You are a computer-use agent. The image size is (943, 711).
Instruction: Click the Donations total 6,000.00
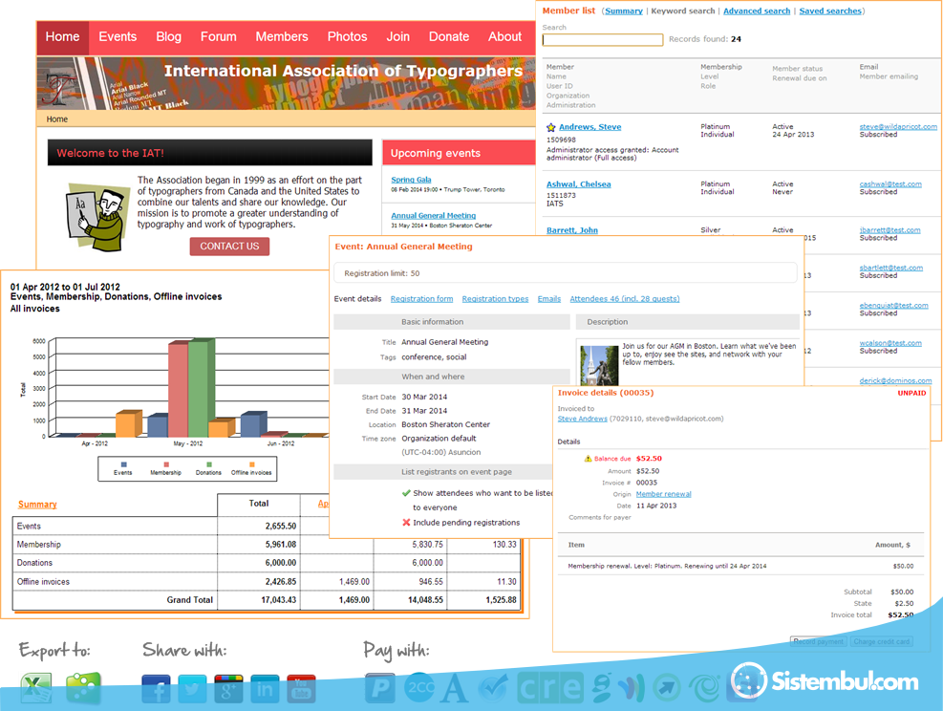[281, 563]
